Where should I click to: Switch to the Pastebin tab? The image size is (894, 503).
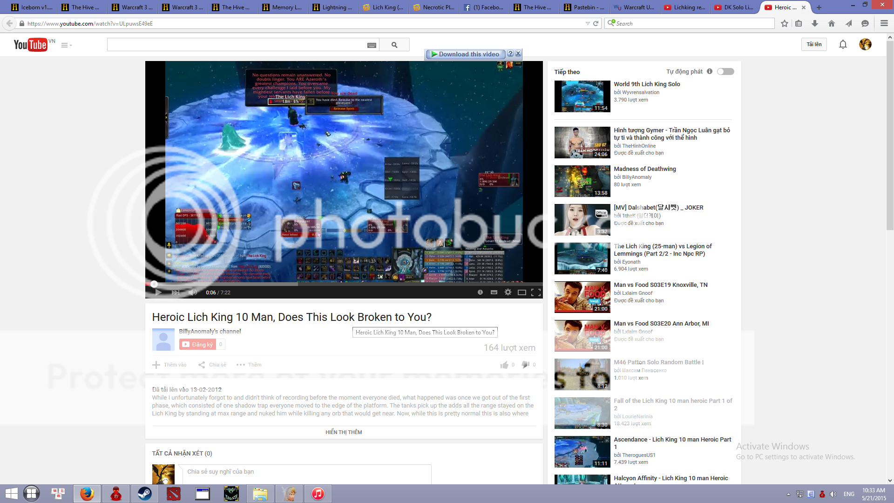coord(585,7)
